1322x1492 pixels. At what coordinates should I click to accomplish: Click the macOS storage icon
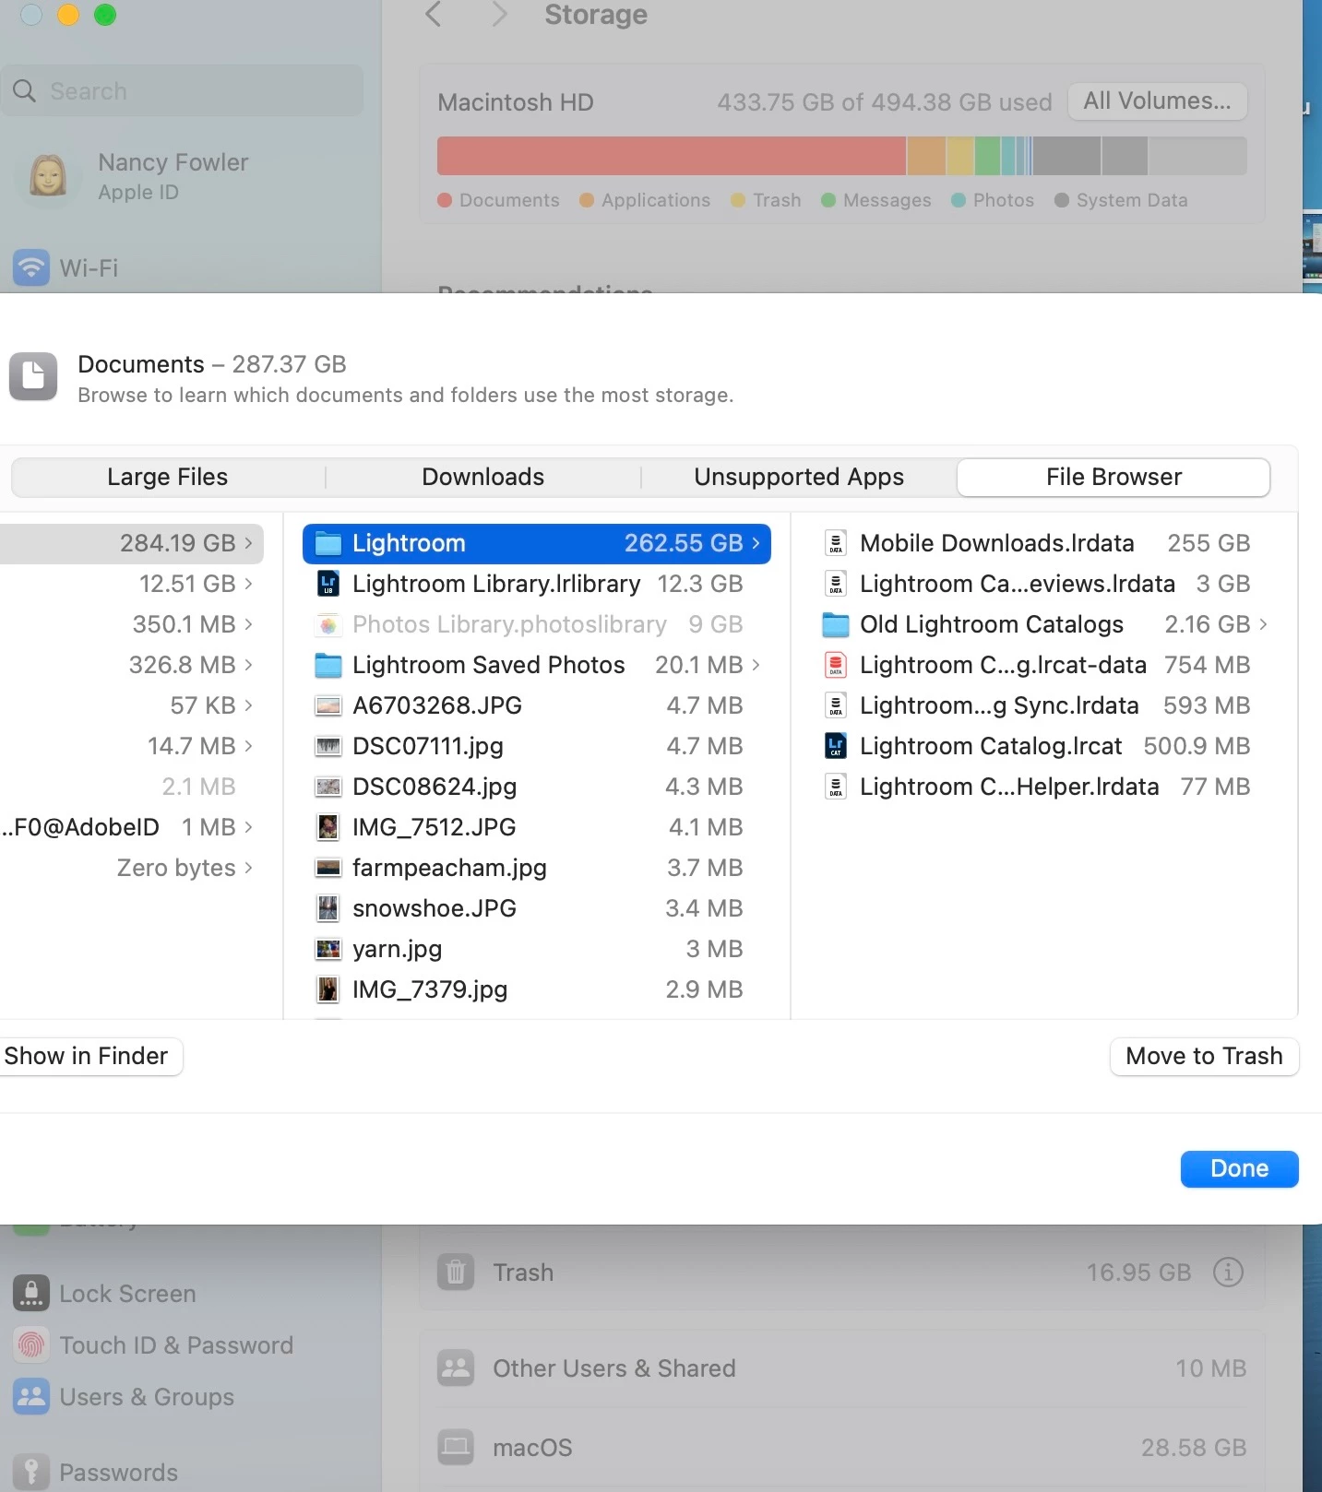pyautogui.click(x=456, y=1448)
